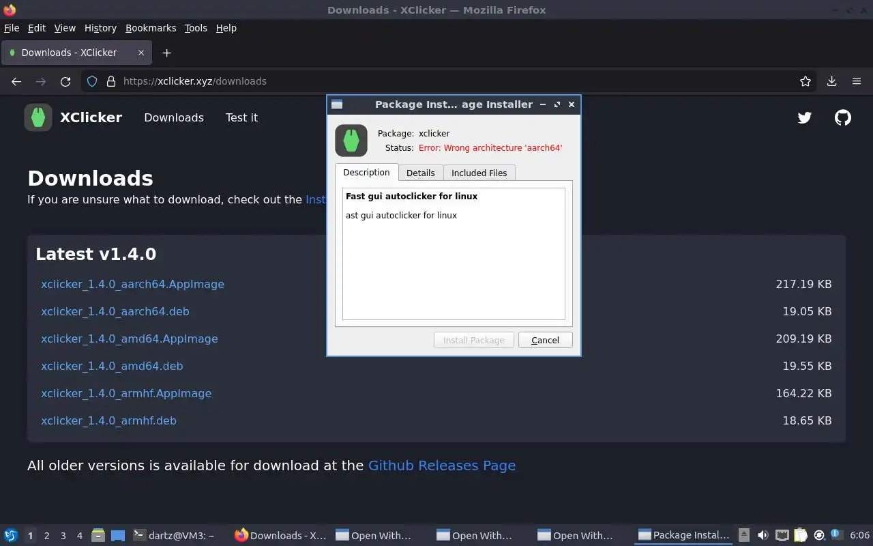Open the removable media eject tray icon
The height and width of the screenshot is (546, 873).
point(744,535)
